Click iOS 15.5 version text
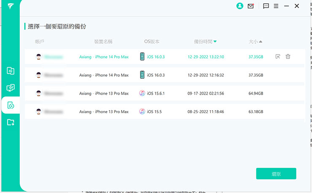Image resolution: width=312 pixels, height=193 pixels. tap(154, 112)
